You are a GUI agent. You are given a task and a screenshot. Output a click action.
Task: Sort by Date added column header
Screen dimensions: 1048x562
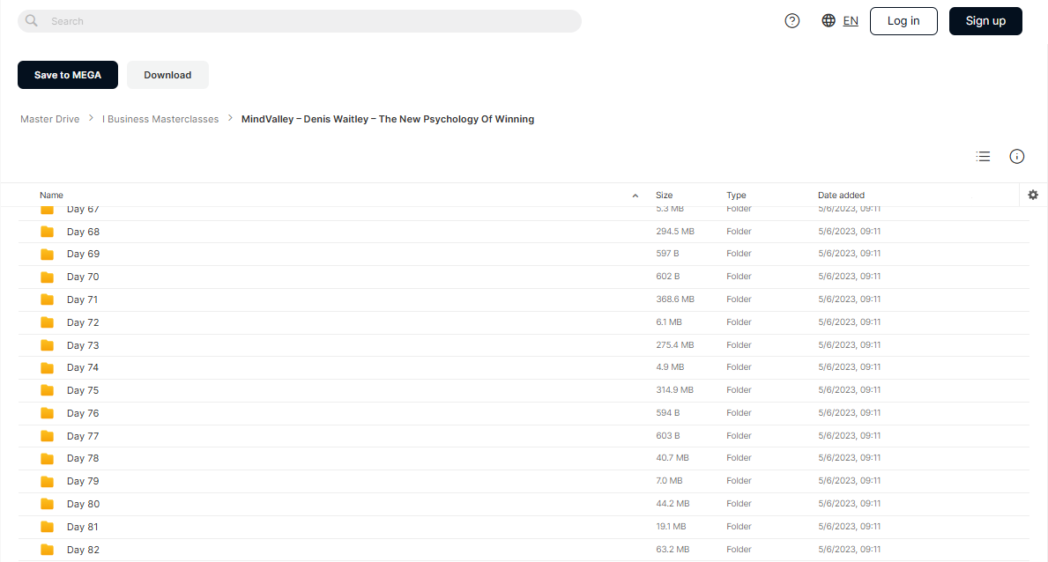pyautogui.click(x=841, y=196)
